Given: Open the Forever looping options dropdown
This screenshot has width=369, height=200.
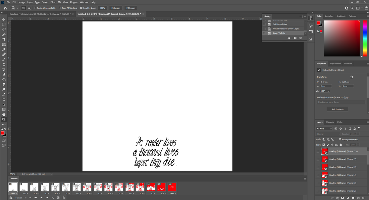Looking at the screenshot, I should (21, 198).
